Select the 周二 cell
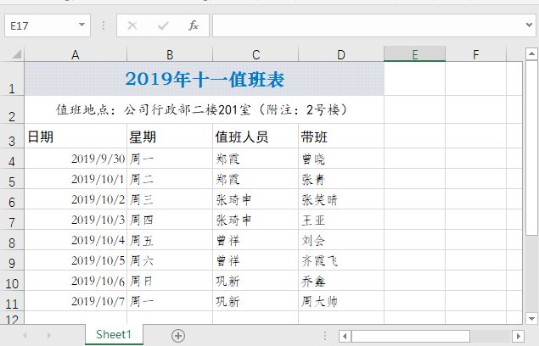Image resolution: width=539 pixels, height=346 pixels. (x=170, y=179)
